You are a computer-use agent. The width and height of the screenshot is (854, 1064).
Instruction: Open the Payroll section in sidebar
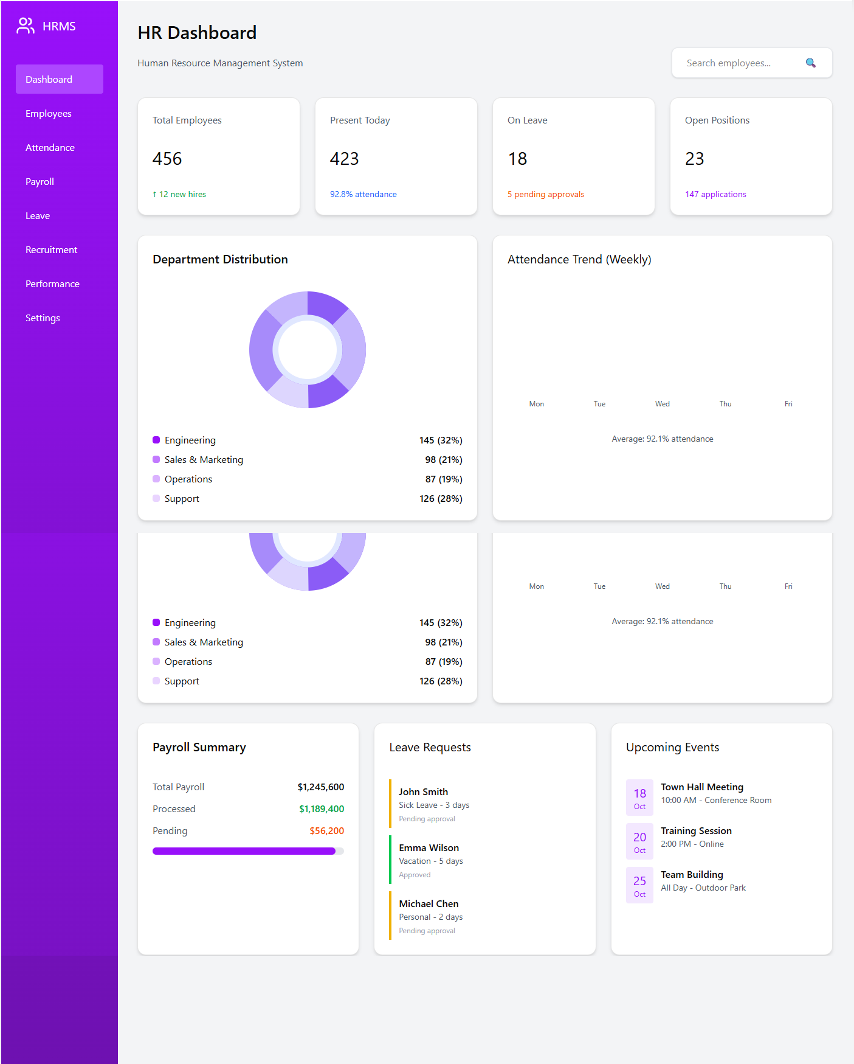pos(40,182)
